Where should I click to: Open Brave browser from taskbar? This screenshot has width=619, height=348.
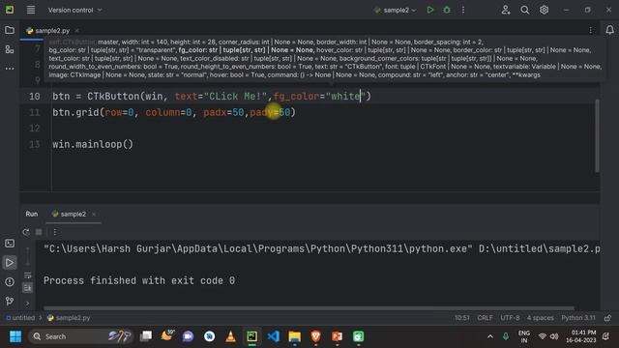[316, 336]
